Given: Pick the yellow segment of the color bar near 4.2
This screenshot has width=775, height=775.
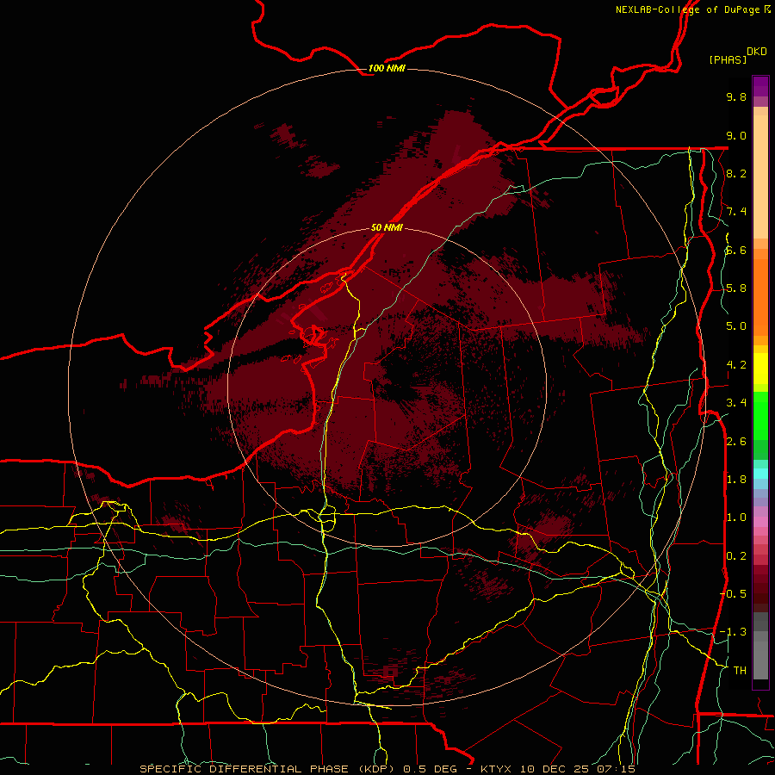Looking at the screenshot, I should (x=760, y=369).
